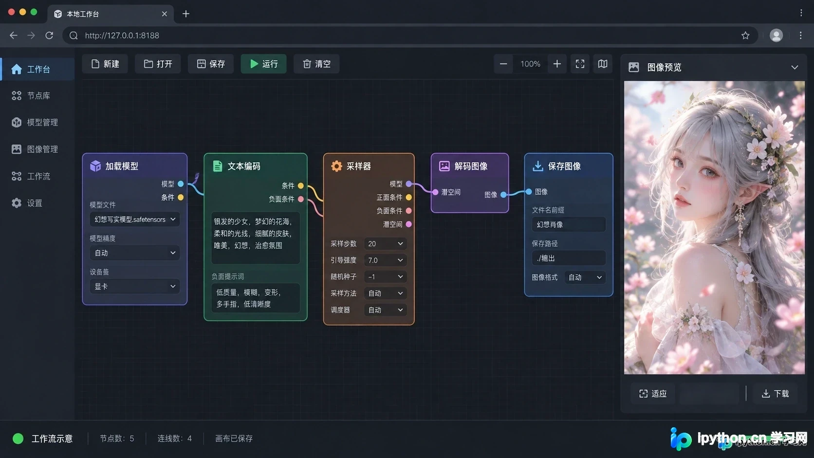The width and height of the screenshot is (814, 458).
Task: Open 设置 in the sidebar
Action: [x=37, y=203]
